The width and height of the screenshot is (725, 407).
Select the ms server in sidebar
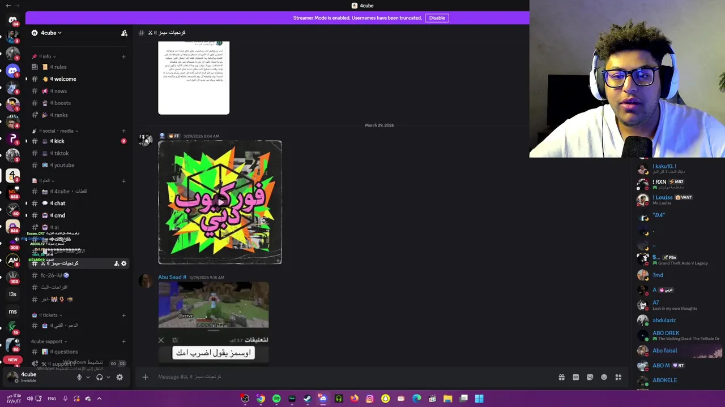(12, 311)
